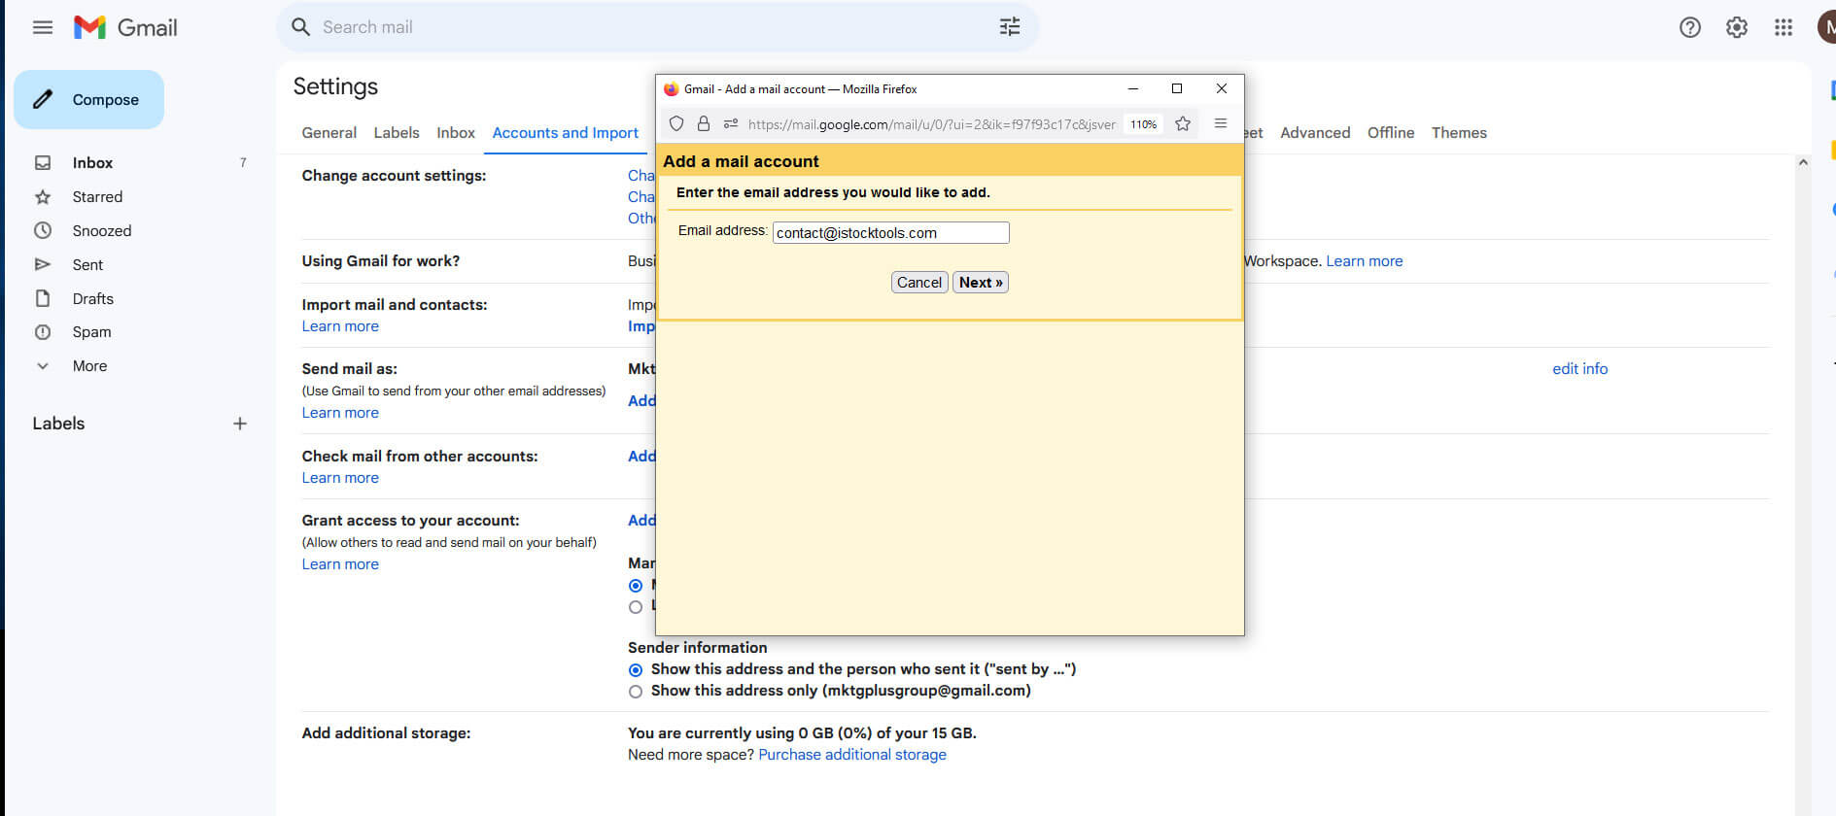Reset the 110% zoom indicator
The image size is (1836, 816).
click(1143, 124)
